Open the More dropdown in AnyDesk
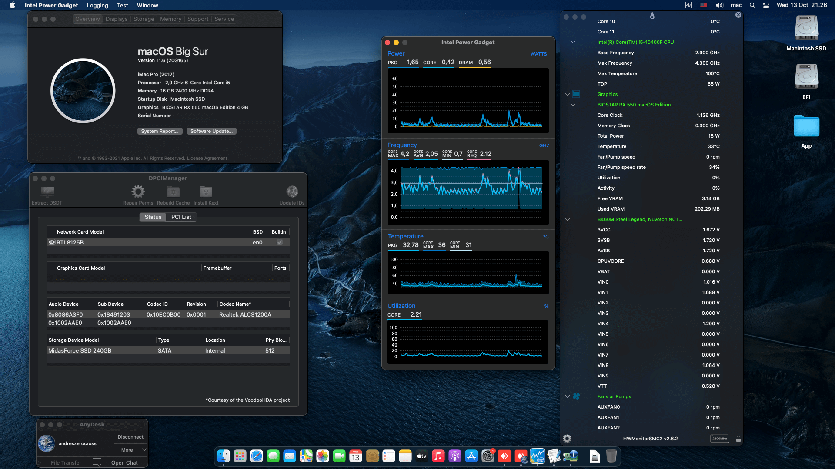This screenshot has width=835, height=469. [130, 450]
